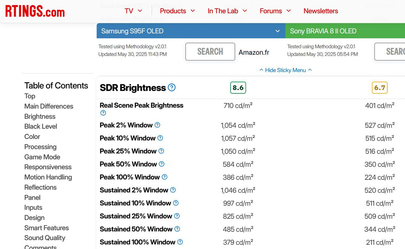The image size is (405, 249).
Task: Click Sony 6.7 SDR Brightness score badge
Action: pos(380,88)
